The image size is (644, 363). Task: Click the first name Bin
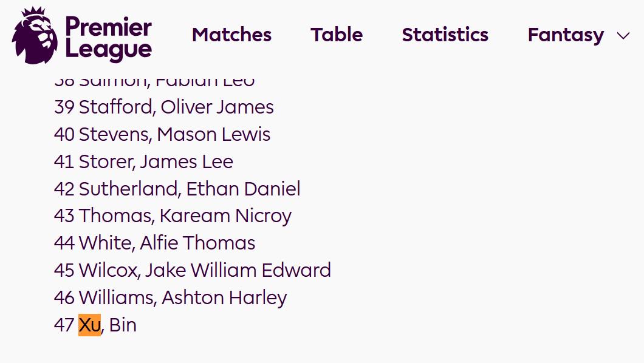point(123,325)
